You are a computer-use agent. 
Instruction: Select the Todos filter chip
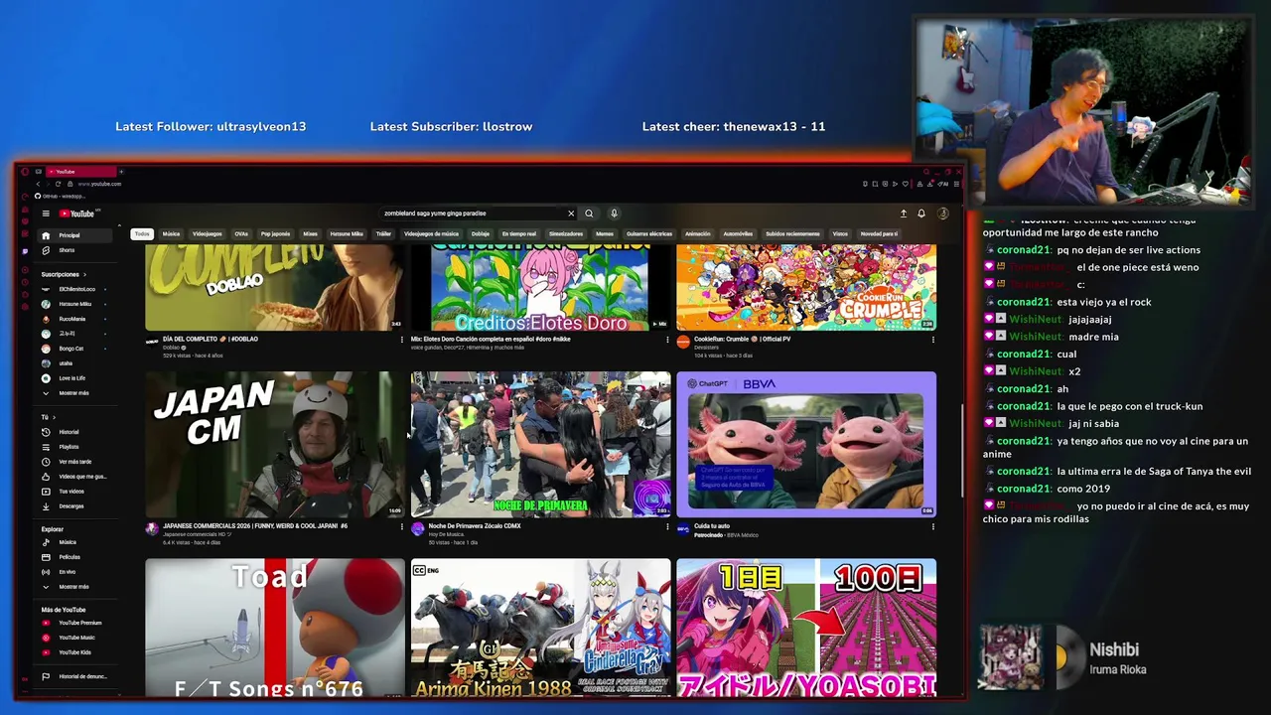pyautogui.click(x=142, y=234)
